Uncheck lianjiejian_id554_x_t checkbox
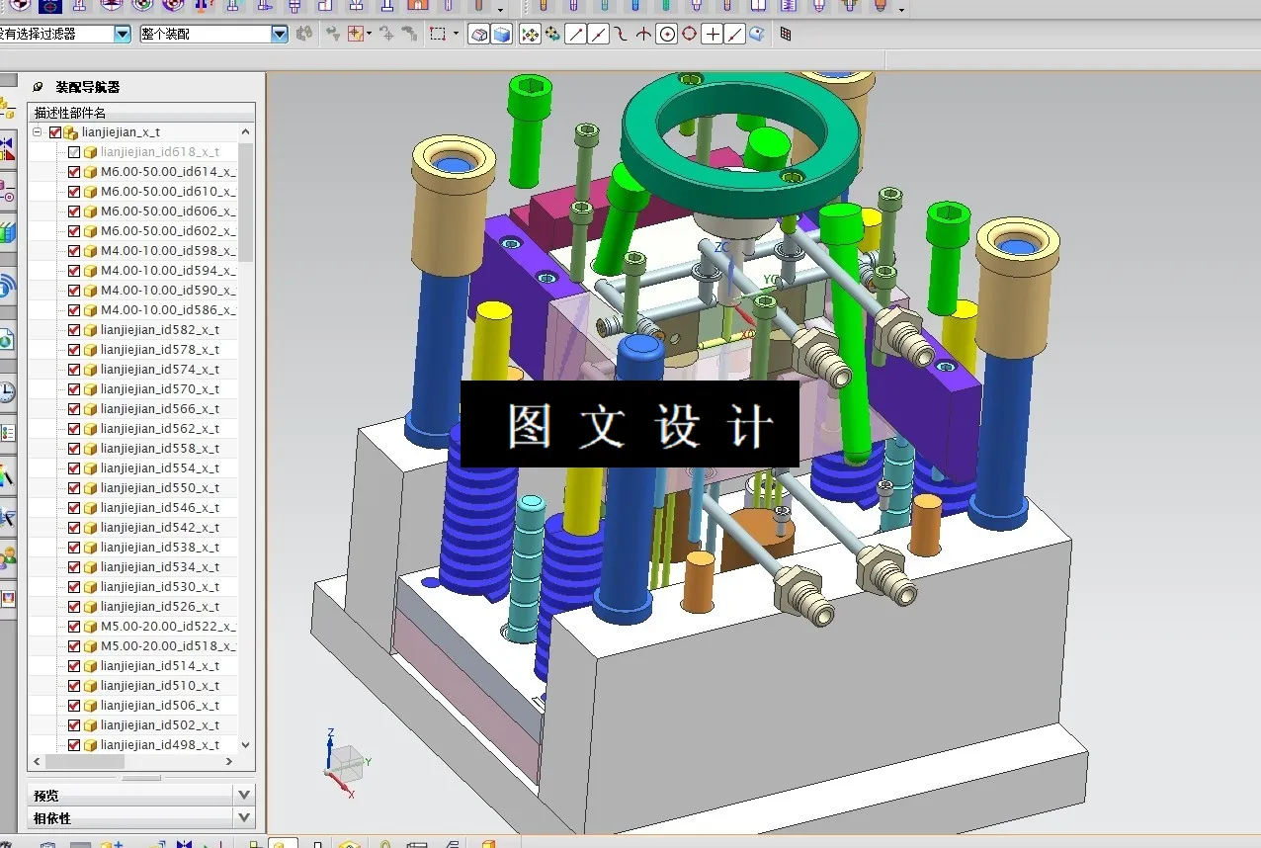Screen dimensions: 1261x848 [x=74, y=468]
